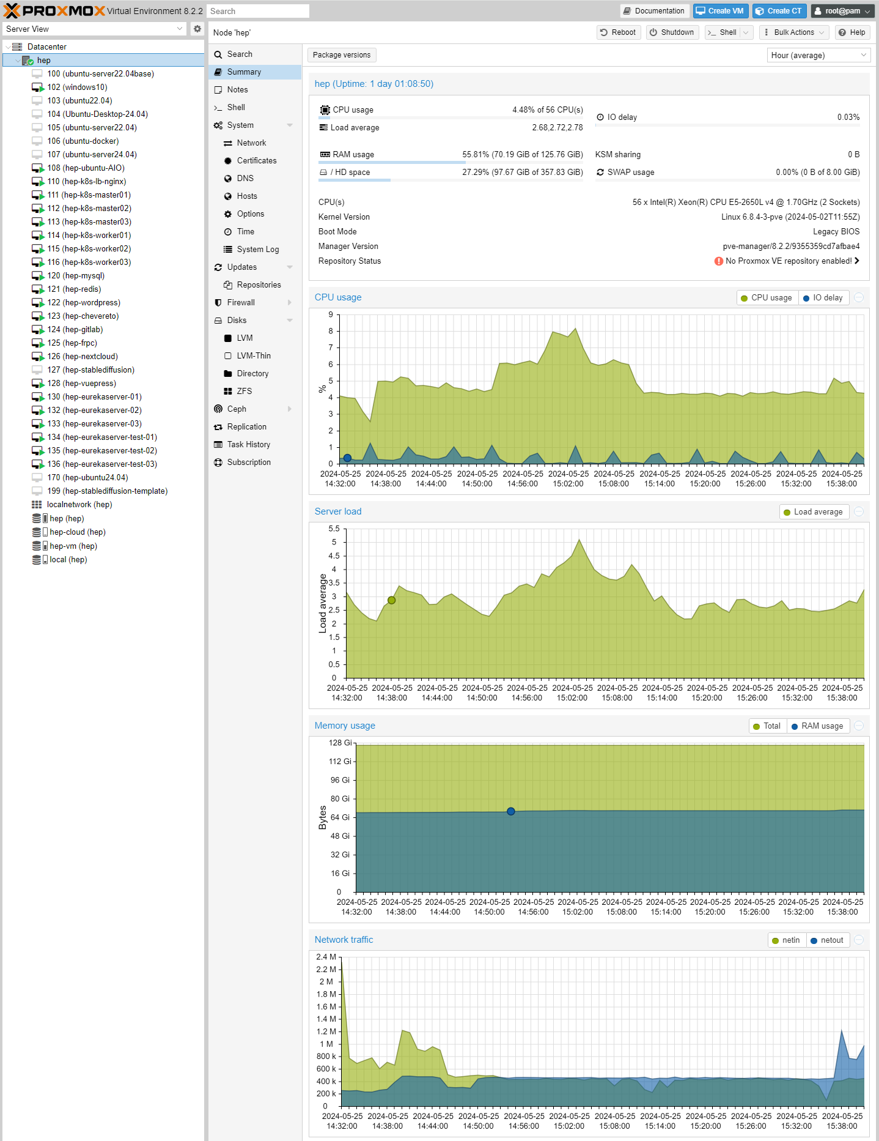Click the VM 124 (hep-gitlab) running icon
This screenshot has height=1141, width=879.
[x=37, y=330]
